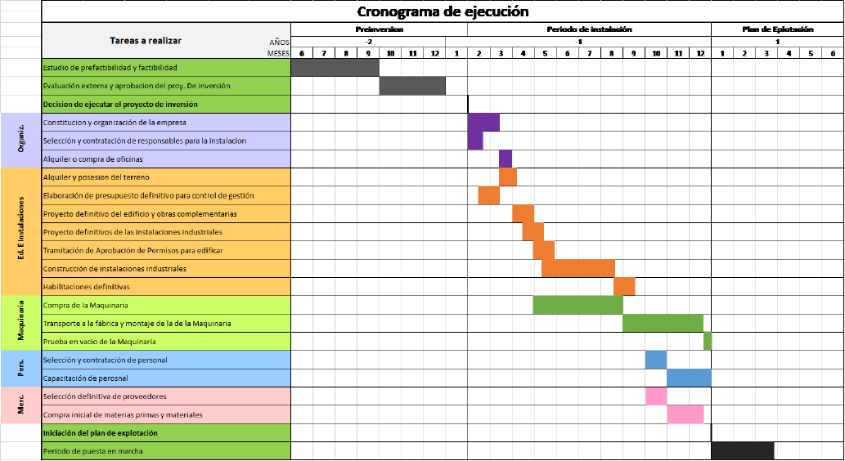The width and height of the screenshot is (845, 461).
Task: Click black bar for Periodo de puesta en marcha
Action: click(743, 450)
